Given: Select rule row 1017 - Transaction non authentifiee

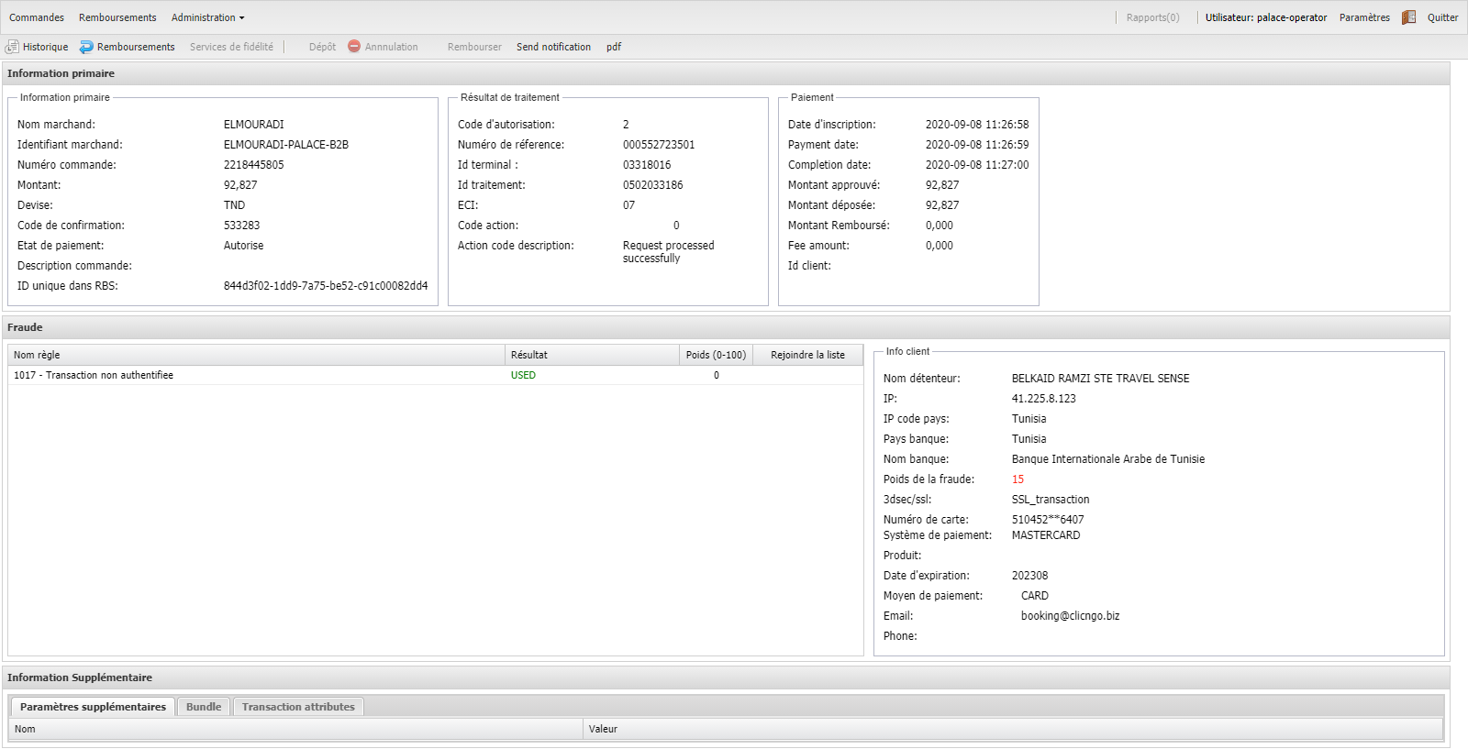Looking at the screenshot, I should tap(436, 375).
